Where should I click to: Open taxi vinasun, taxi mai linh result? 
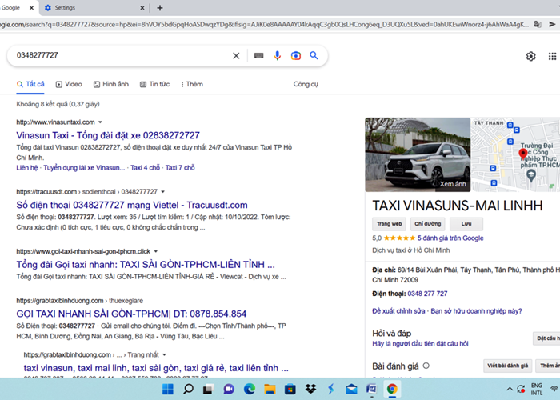tap(156, 368)
